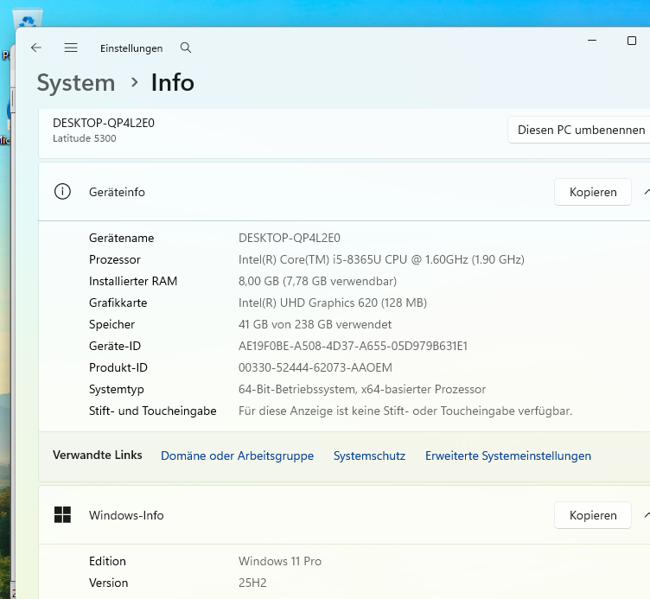Select Produkt-ID value 00330-52444-62073-AAOEM

(315, 367)
